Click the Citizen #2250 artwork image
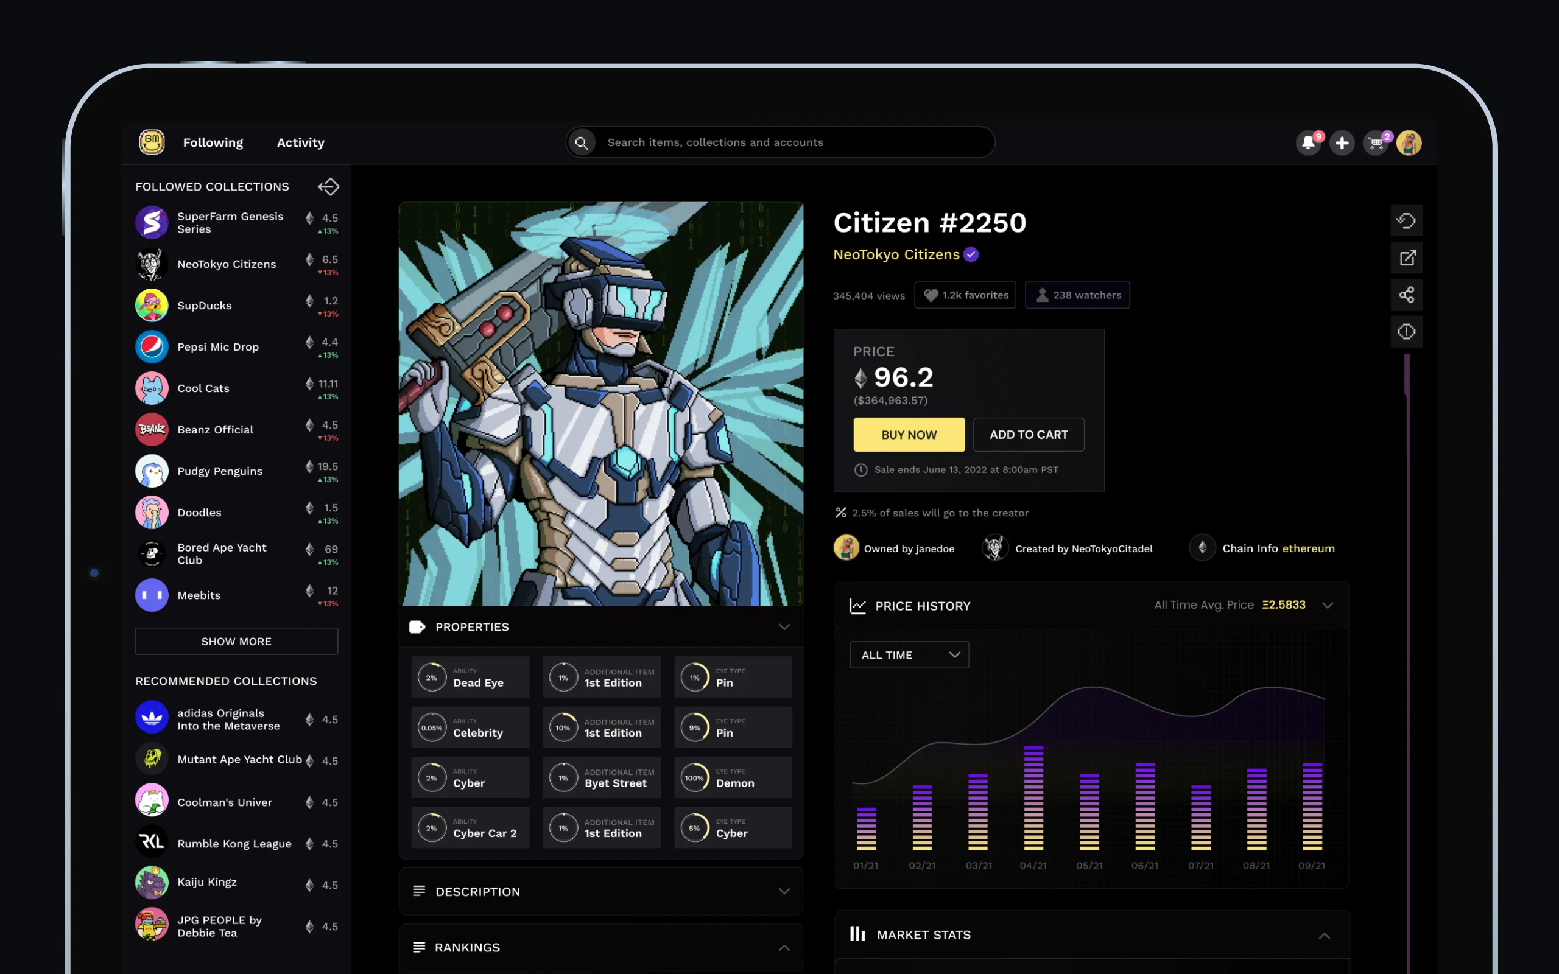This screenshot has height=974, width=1559. (x=601, y=404)
